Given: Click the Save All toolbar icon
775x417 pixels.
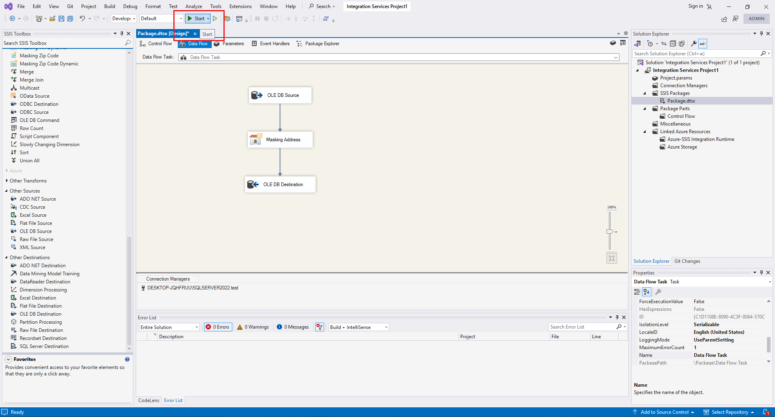Looking at the screenshot, I should click(x=70, y=19).
